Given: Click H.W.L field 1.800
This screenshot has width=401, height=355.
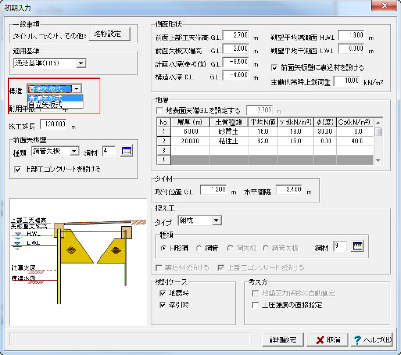Looking at the screenshot, I should click(x=351, y=35).
